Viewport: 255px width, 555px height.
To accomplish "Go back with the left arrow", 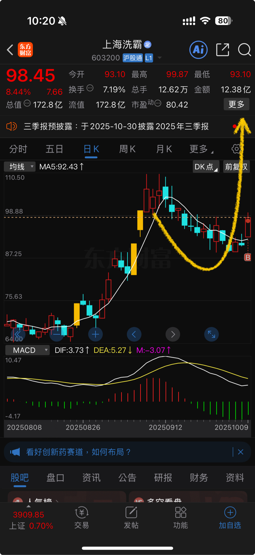I will pyautogui.click(x=10, y=50).
